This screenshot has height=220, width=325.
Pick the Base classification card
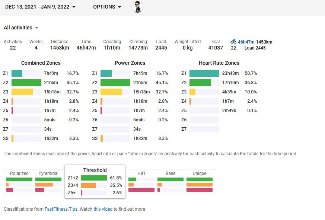(171, 181)
